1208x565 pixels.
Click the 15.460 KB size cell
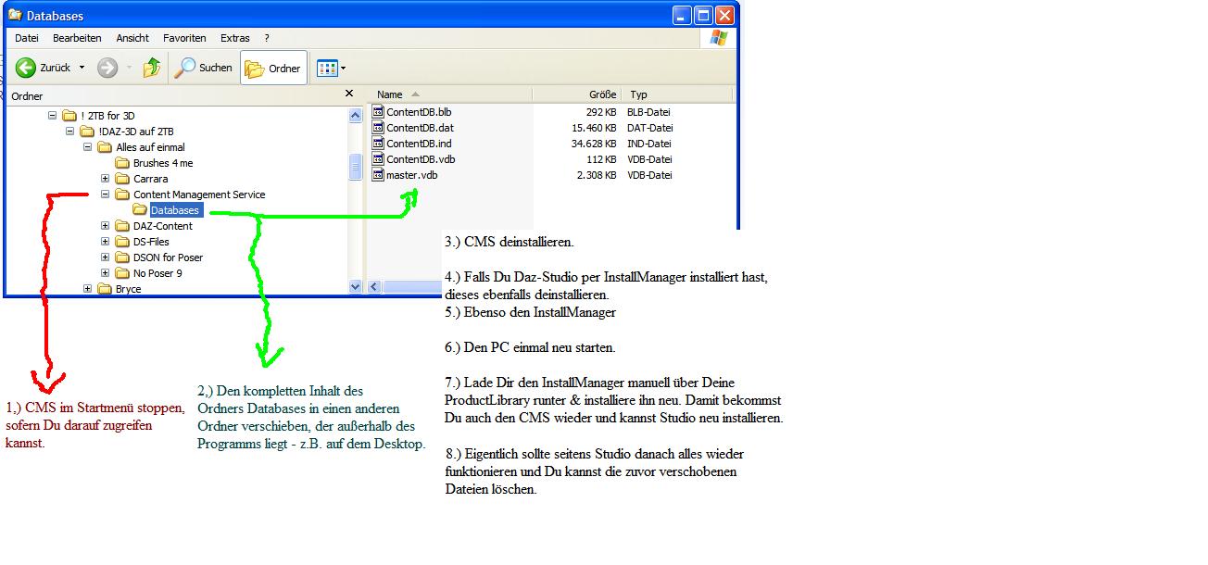[594, 128]
